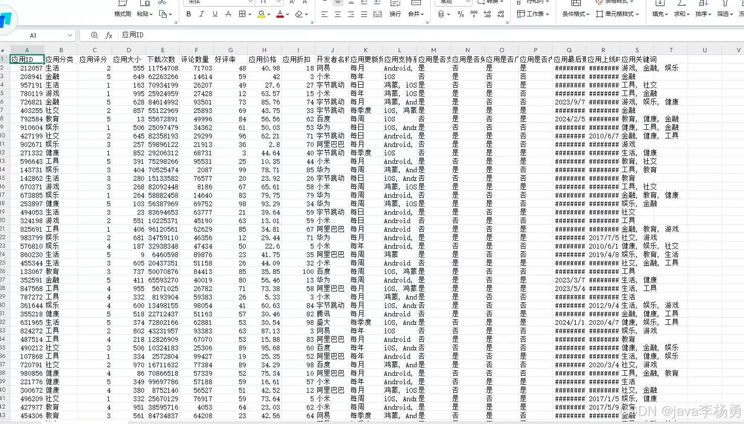Apply the red font color
Screen dimensions: 744x424
280,14
